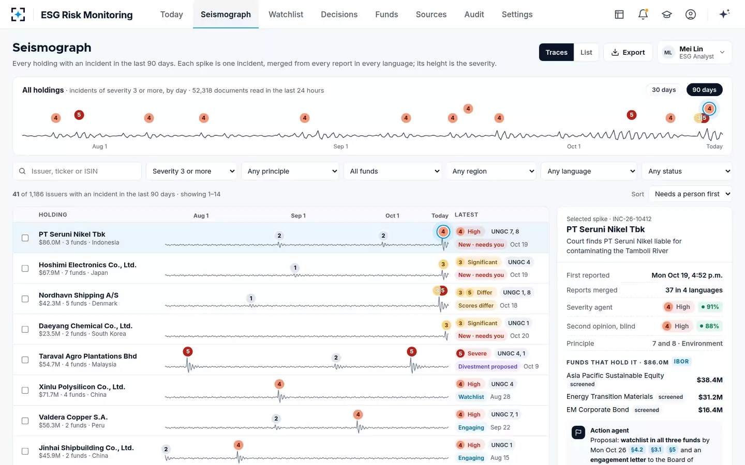745x465 pixels.
Task: Open the Decisions tab
Action: pyautogui.click(x=339, y=14)
